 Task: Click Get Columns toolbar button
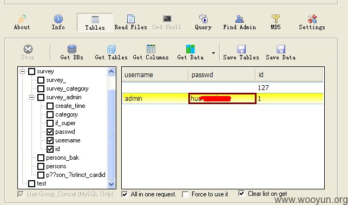(150, 53)
